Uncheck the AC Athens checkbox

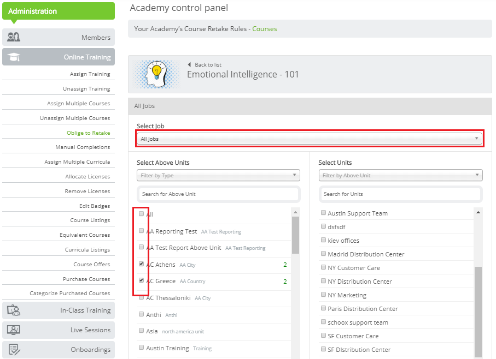142,264
